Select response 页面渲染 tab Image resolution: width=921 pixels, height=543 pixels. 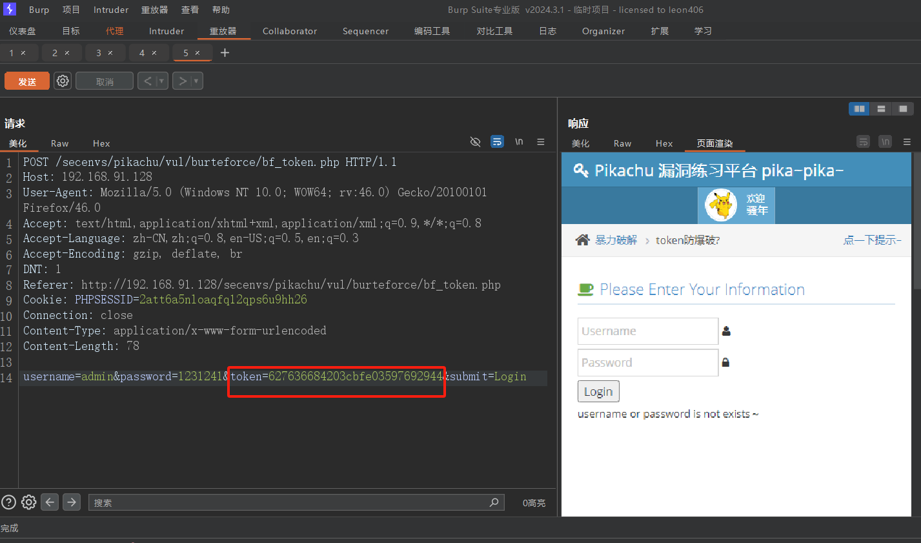pyautogui.click(x=714, y=143)
